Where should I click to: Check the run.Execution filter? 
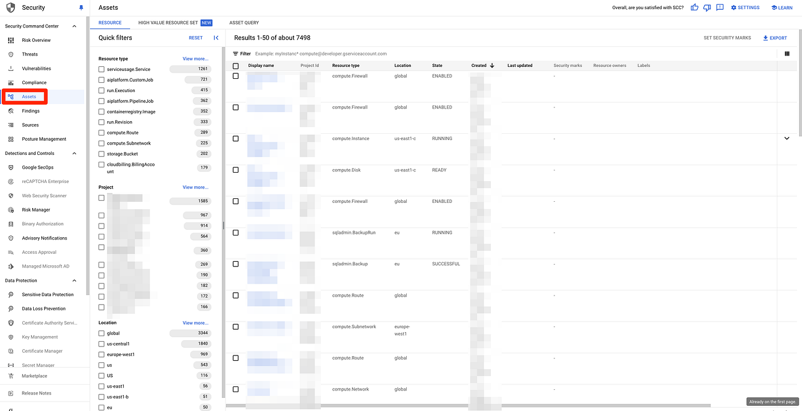click(x=101, y=90)
